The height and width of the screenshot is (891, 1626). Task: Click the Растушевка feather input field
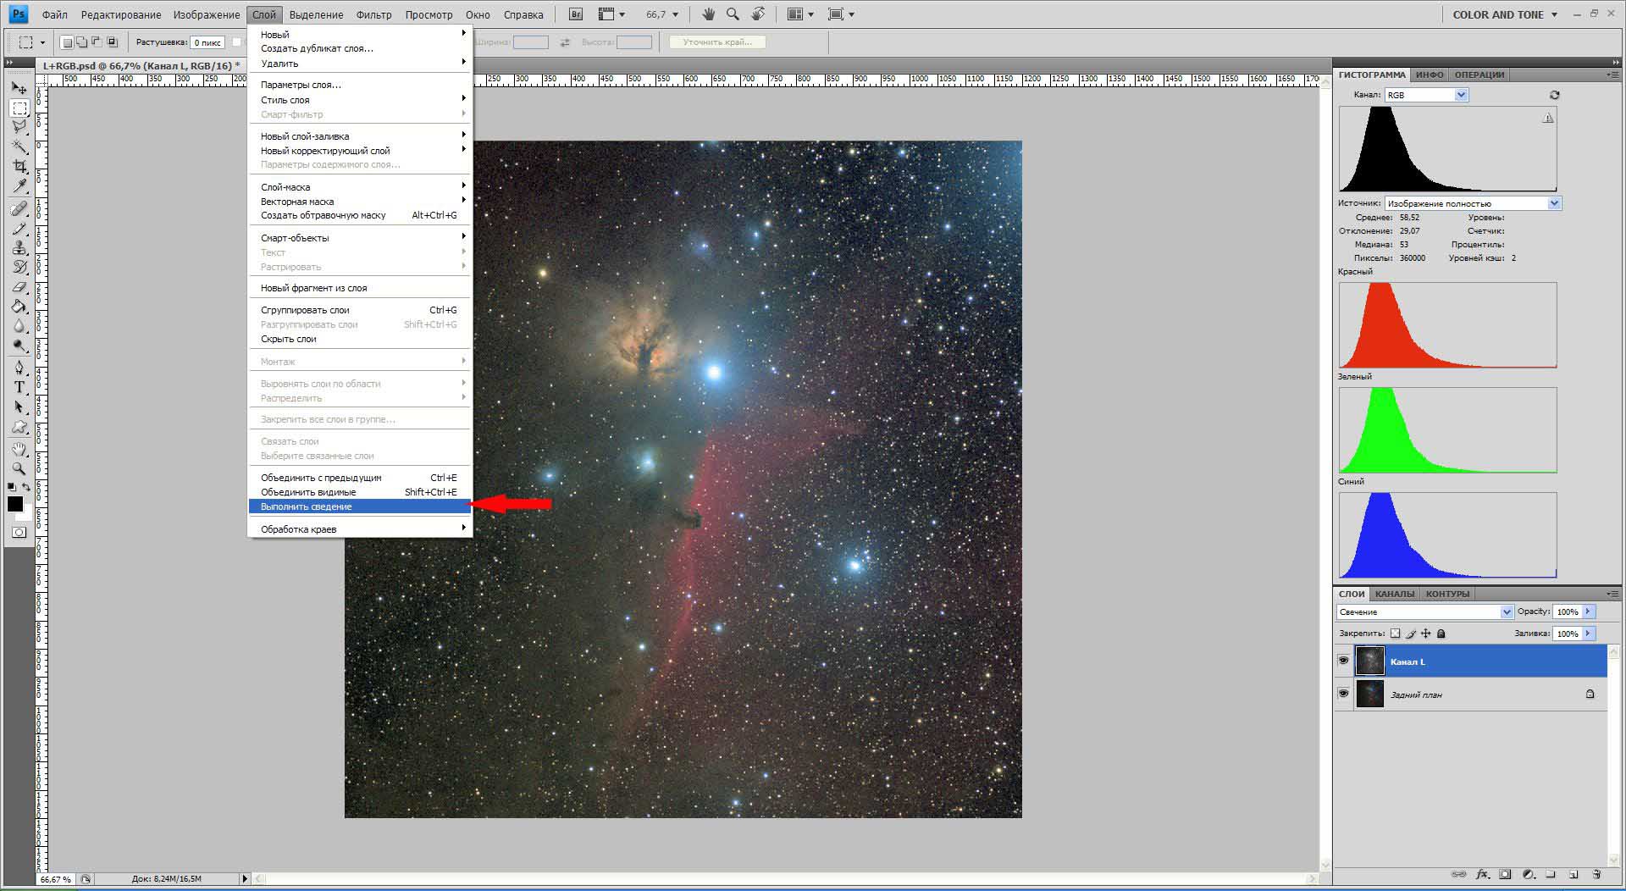pyautogui.click(x=207, y=42)
